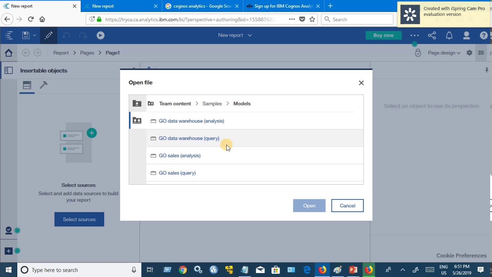Screen dimensions: 492x277
Task: Open the Help question mark
Action: point(484,35)
